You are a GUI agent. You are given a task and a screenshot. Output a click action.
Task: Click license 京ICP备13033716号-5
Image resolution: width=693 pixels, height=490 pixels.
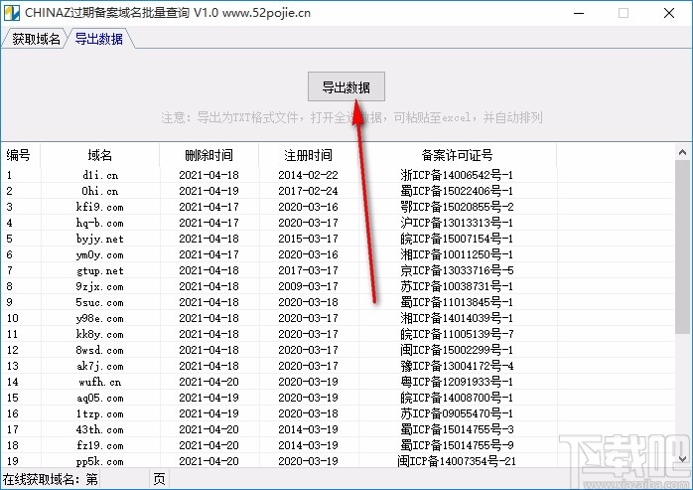457,271
